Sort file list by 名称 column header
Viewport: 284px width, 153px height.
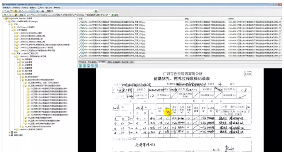131,19
